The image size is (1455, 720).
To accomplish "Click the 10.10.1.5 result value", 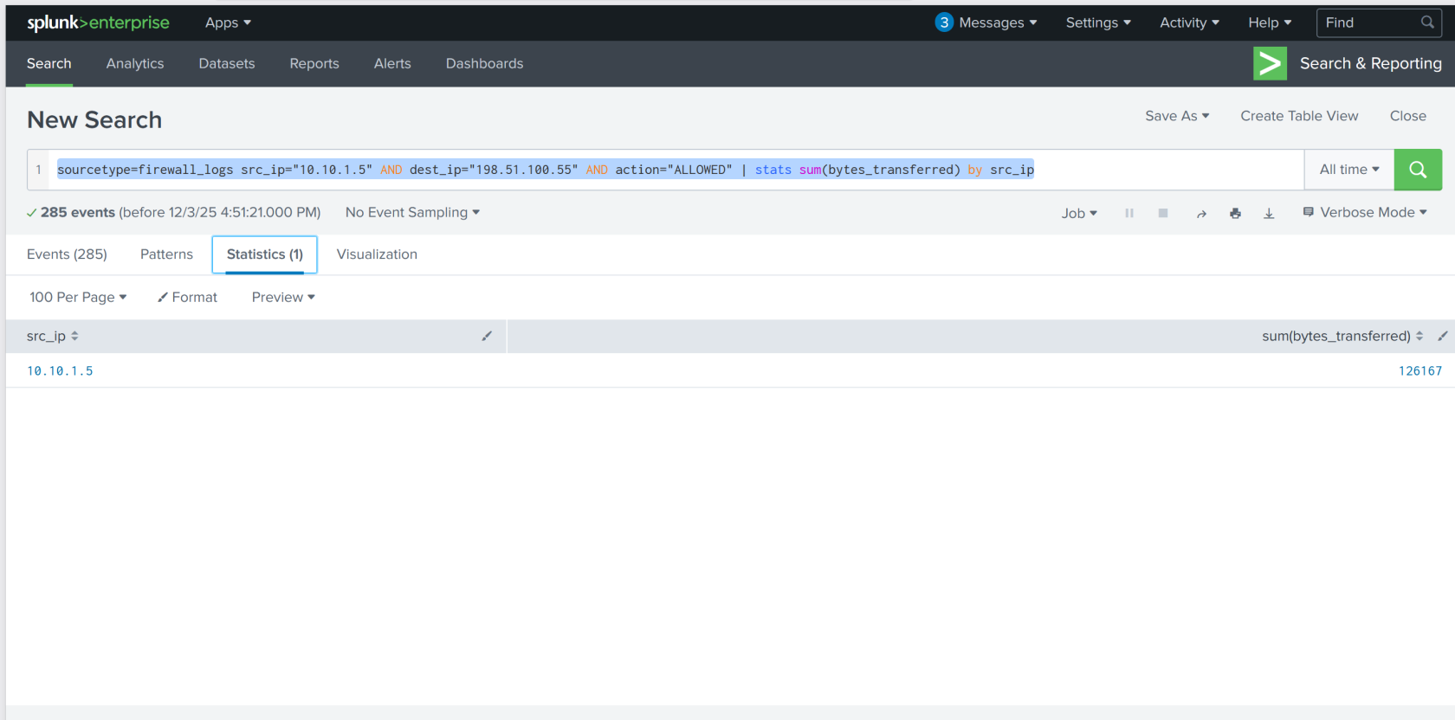I will pos(60,370).
